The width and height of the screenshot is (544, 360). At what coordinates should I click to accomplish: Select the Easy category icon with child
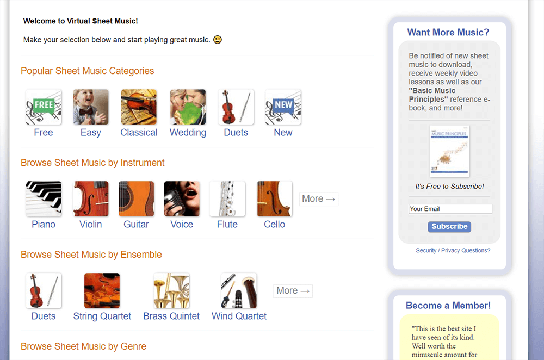tap(90, 107)
